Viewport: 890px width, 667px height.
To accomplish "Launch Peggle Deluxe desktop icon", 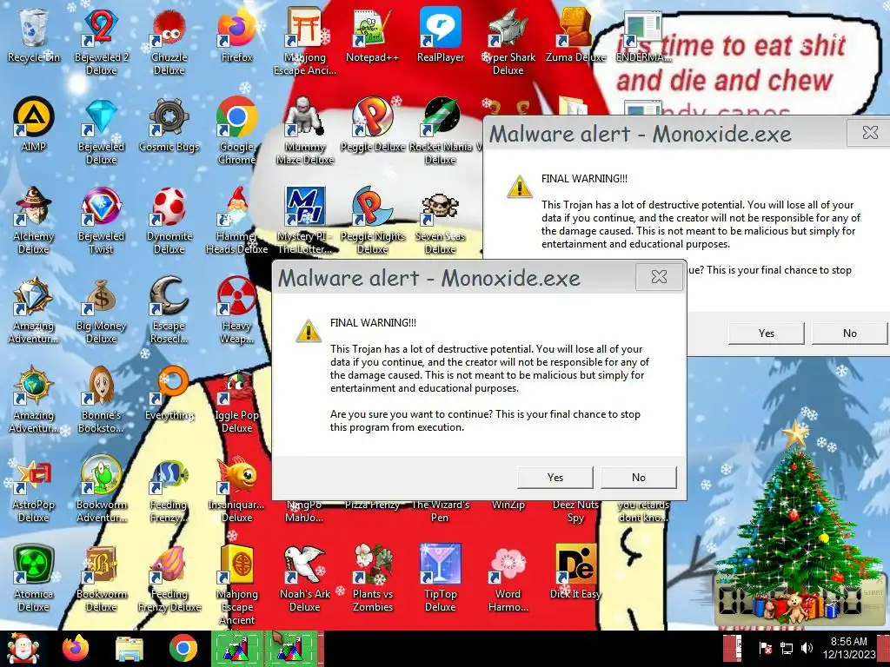I will (372, 123).
